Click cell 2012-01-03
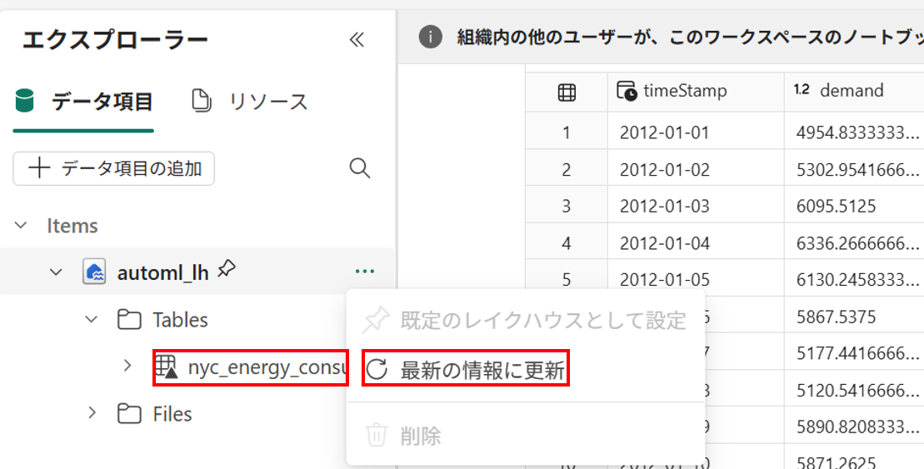Image resolution: width=924 pixels, height=469 pixels. click(x=696, y=207)
